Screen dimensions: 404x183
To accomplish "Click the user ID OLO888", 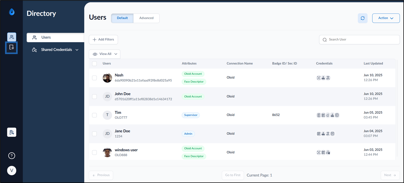I will (121, 155).
